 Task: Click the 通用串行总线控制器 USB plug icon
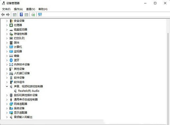coord(11,99)
